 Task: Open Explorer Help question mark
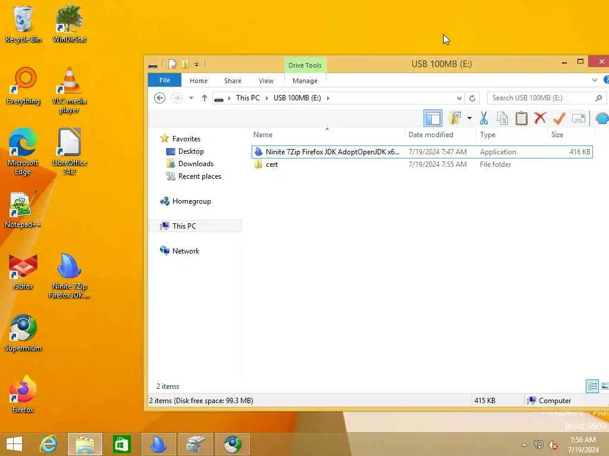click(606, 80)
